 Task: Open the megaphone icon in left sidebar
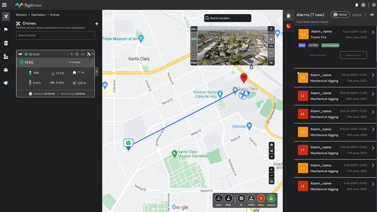point(6,83)
